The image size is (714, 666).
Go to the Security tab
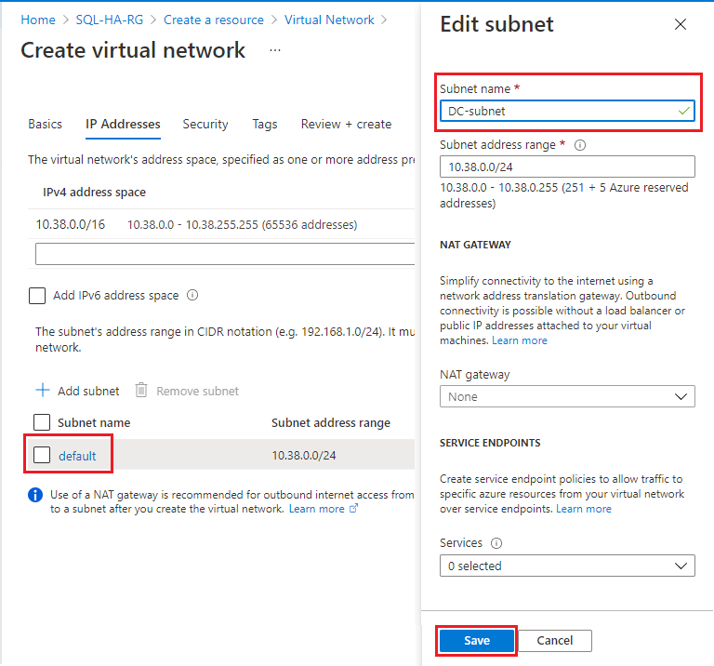(205, 124)
